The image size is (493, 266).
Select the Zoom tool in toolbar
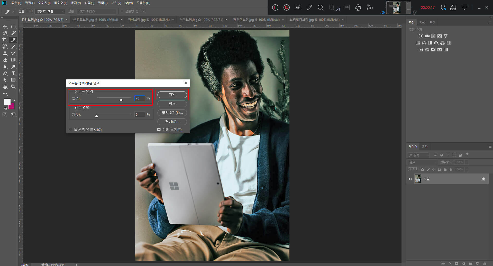(13, 87)
